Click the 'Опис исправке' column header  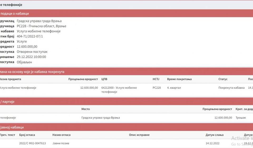click(x=139, y=135)
